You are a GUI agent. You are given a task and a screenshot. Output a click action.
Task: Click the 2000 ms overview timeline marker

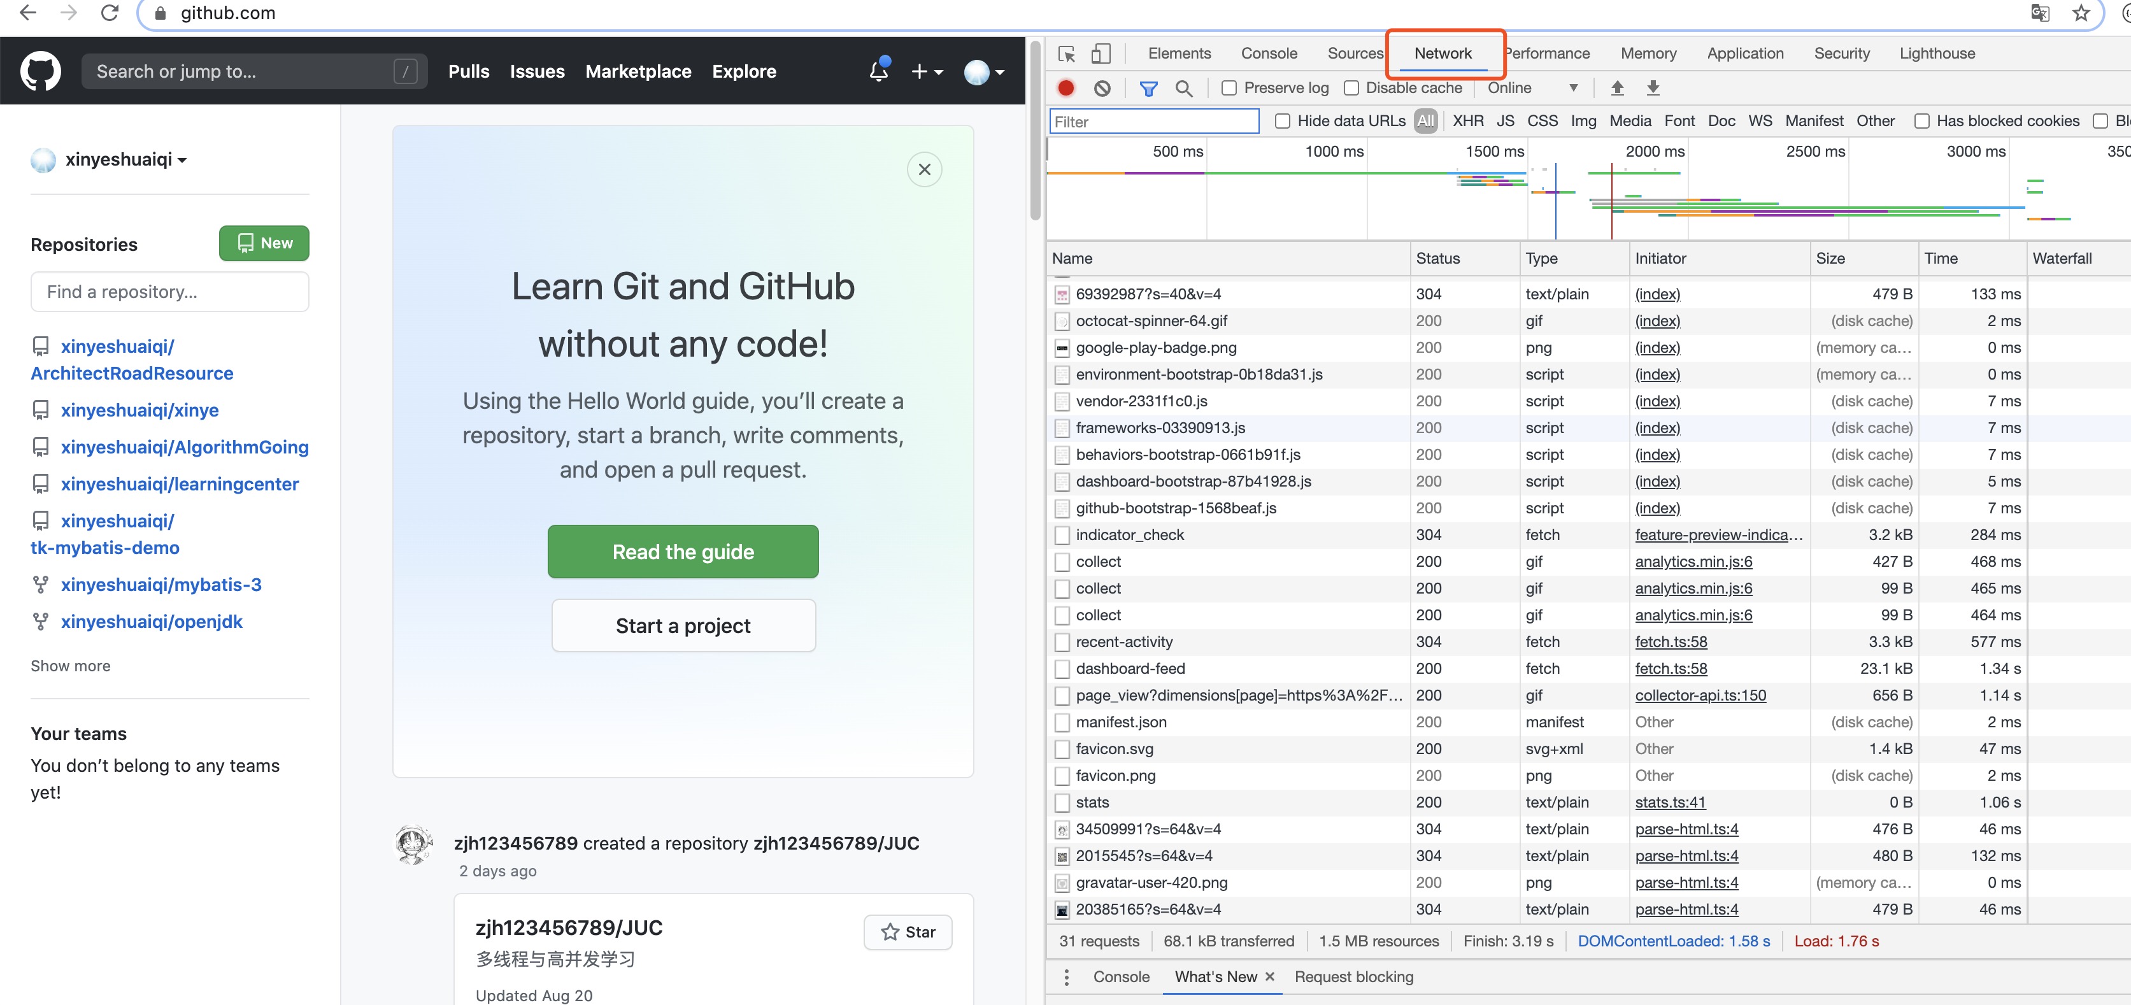pos(1655,152)
